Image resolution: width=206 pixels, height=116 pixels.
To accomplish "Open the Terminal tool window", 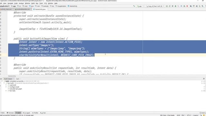I will click(x=10, y=113).
